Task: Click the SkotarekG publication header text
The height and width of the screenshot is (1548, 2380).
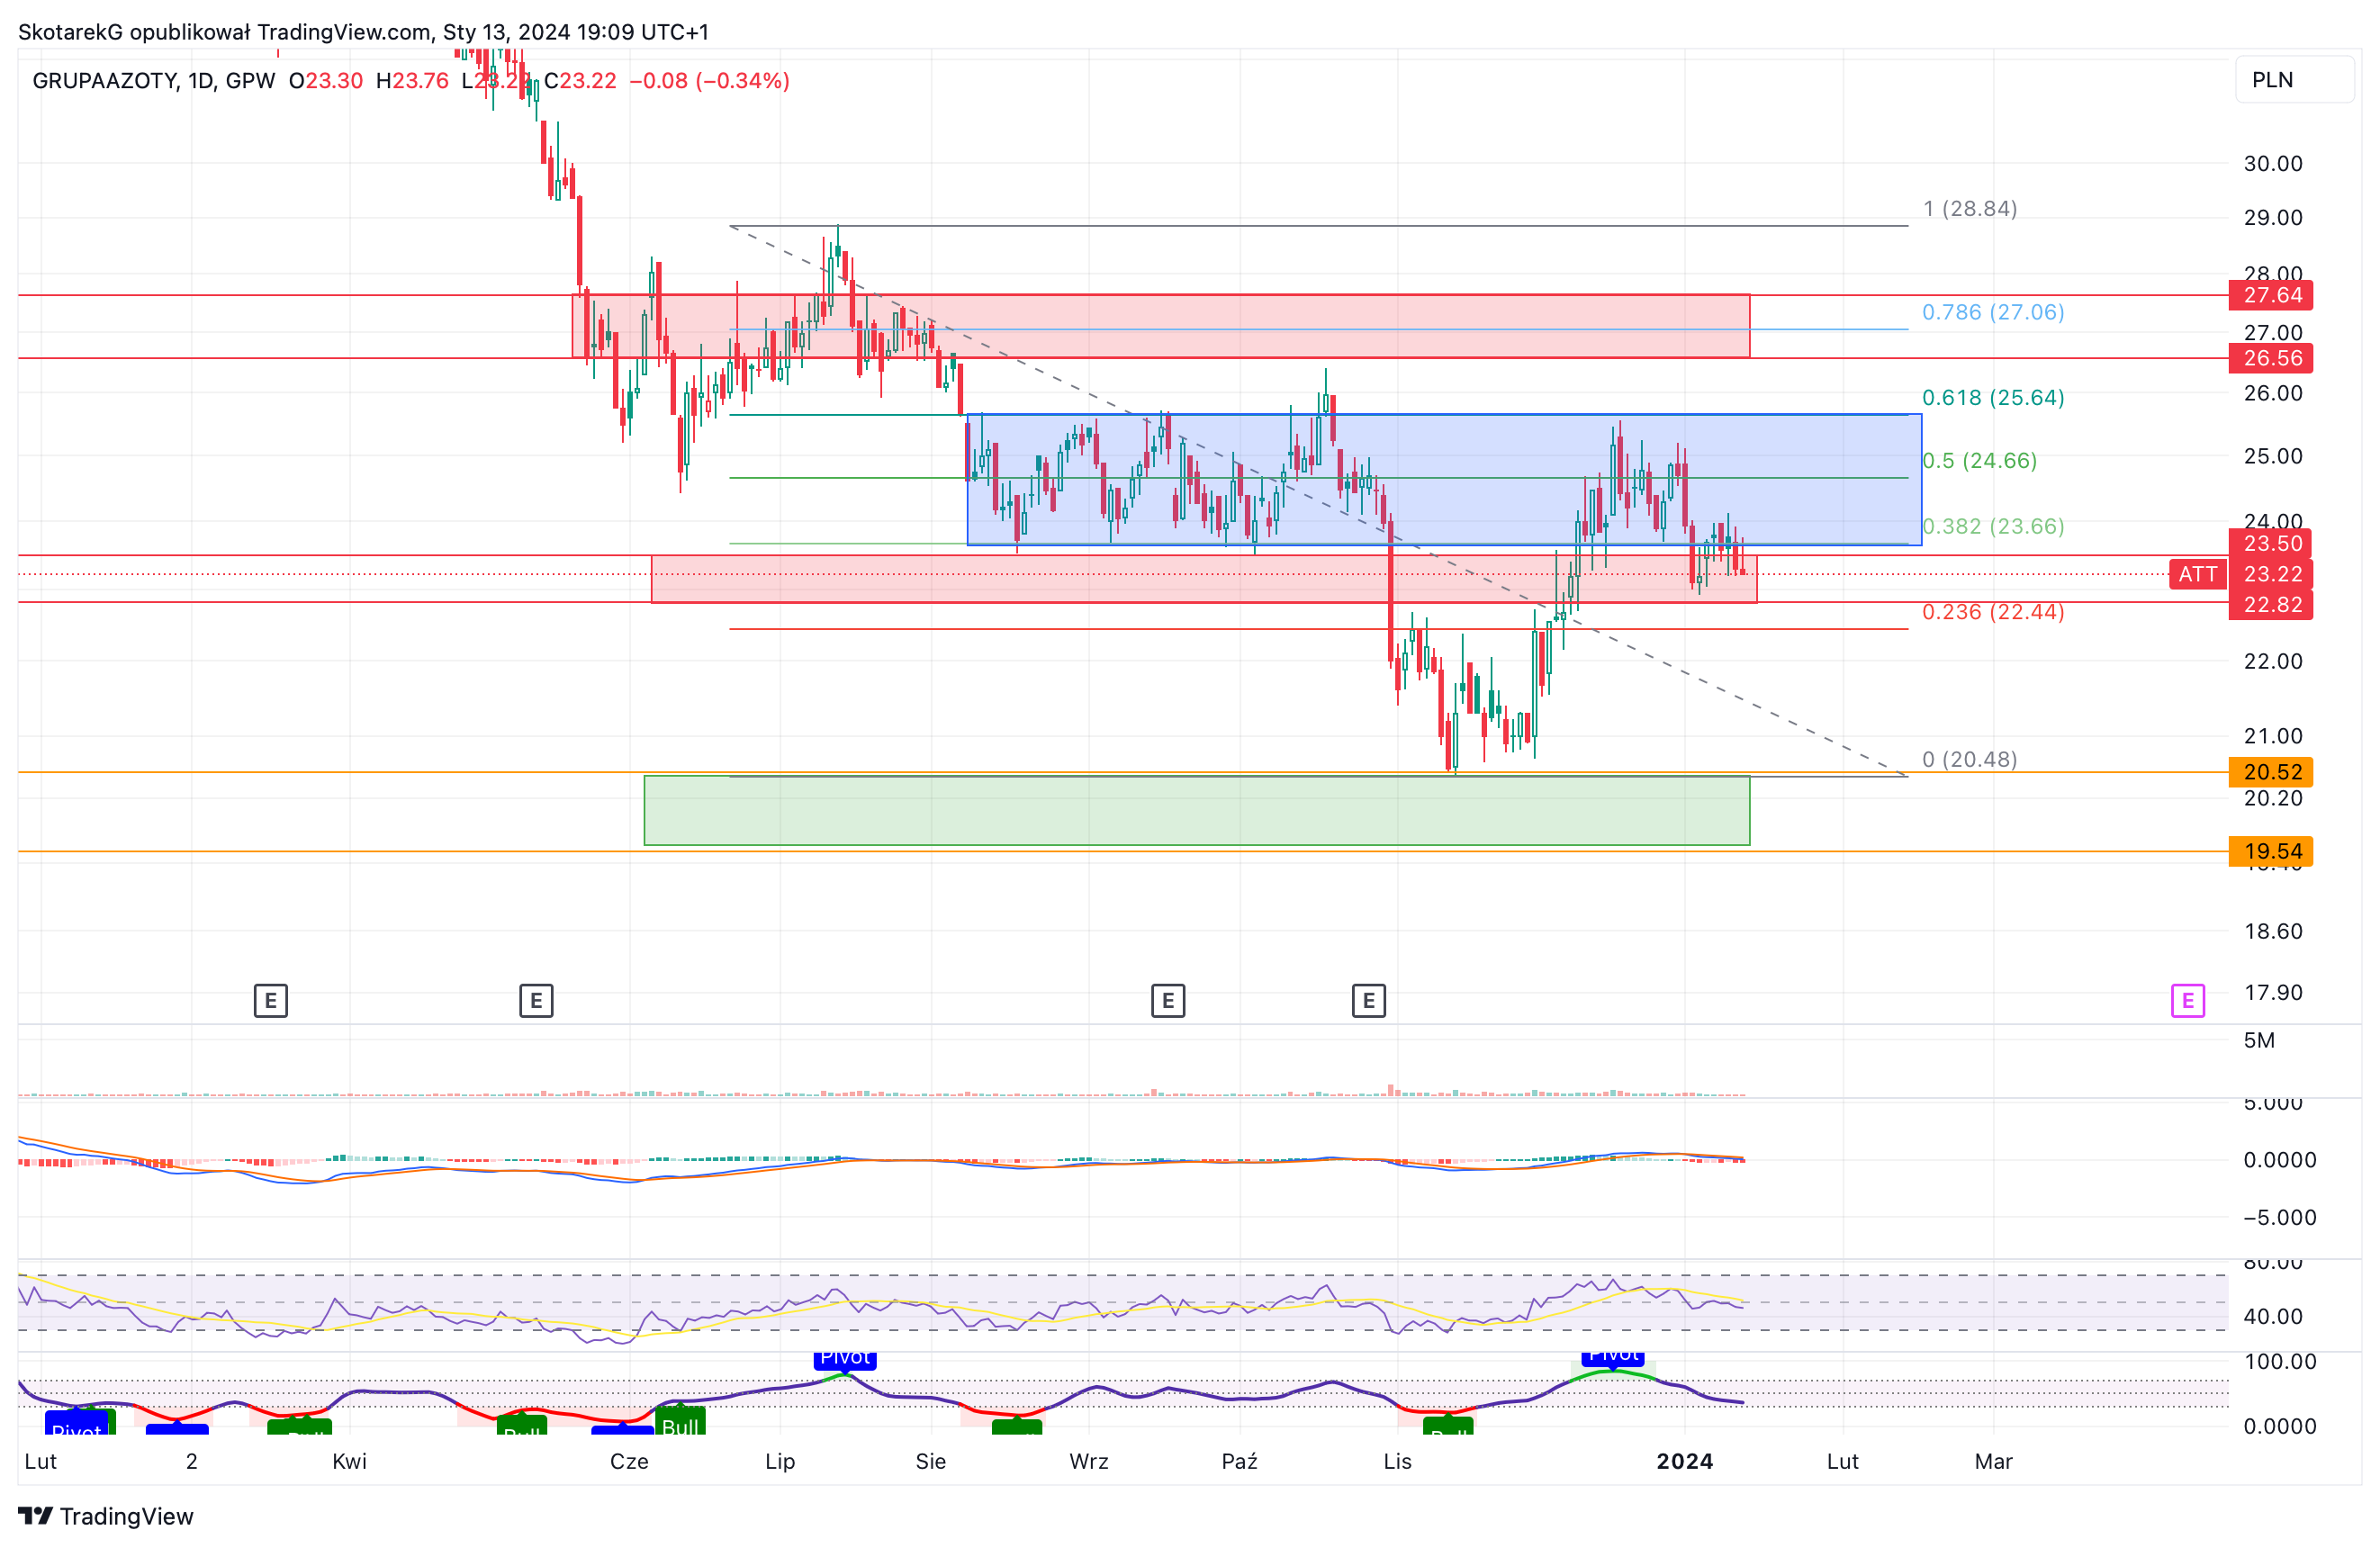Action: 363,32
